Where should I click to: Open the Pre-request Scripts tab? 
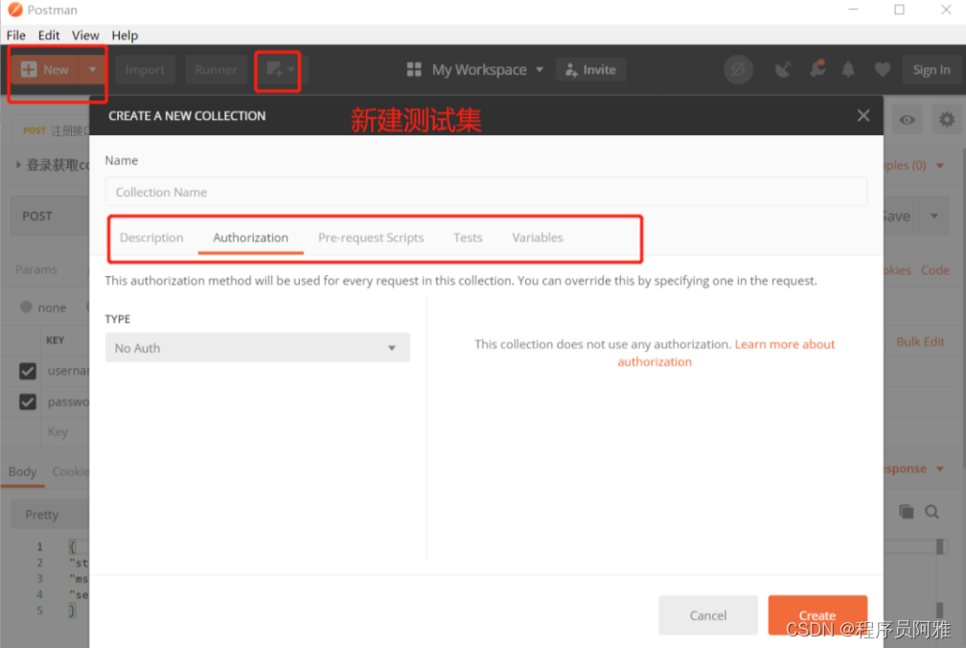[371, 238]
